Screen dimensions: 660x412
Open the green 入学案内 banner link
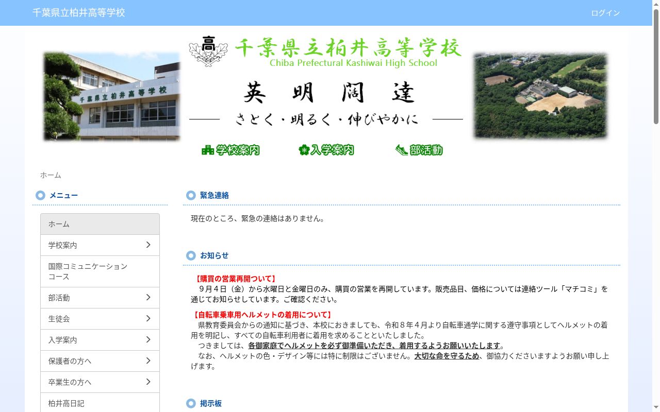click(x=326, y=150)
